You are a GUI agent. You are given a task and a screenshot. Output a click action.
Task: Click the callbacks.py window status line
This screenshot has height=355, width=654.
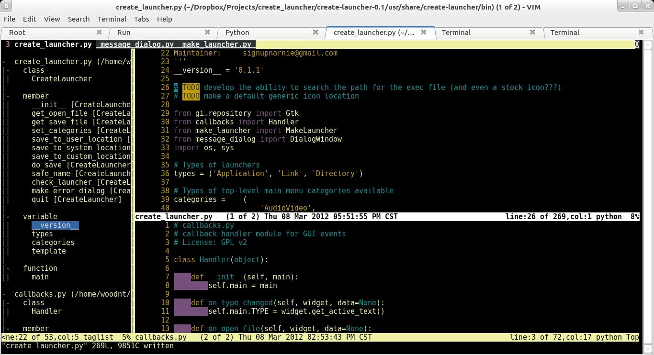pyautogui.click(x=387, y=337)
